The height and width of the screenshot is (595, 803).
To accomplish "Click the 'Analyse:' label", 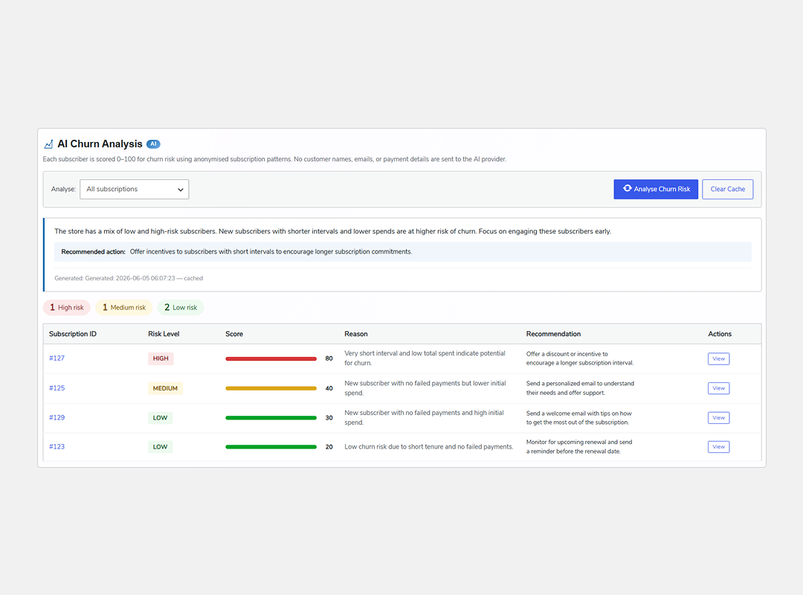I will [x=63, y=189].
